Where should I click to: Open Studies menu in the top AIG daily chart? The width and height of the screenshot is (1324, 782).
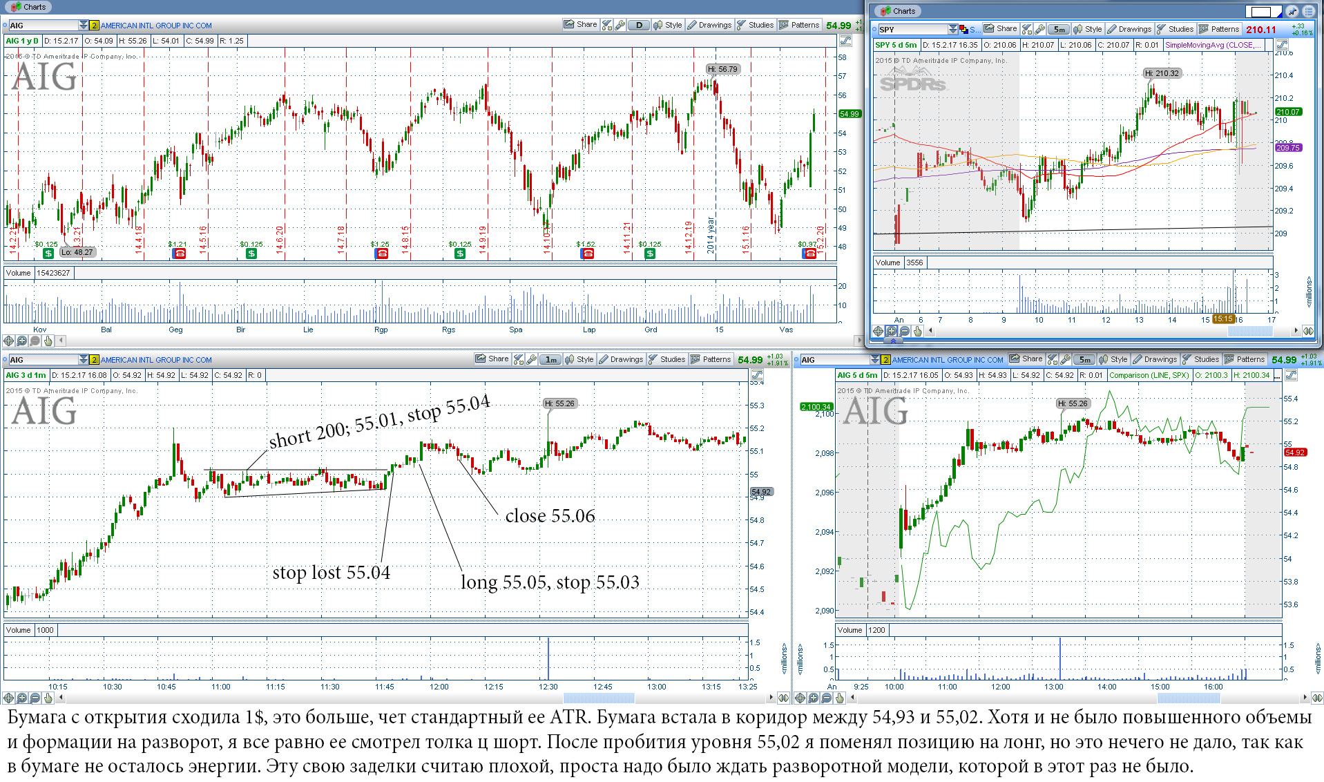755,25
